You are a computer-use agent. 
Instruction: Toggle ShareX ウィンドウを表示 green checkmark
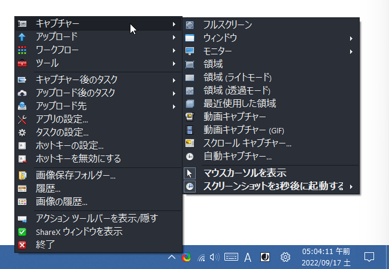(22, 232)
